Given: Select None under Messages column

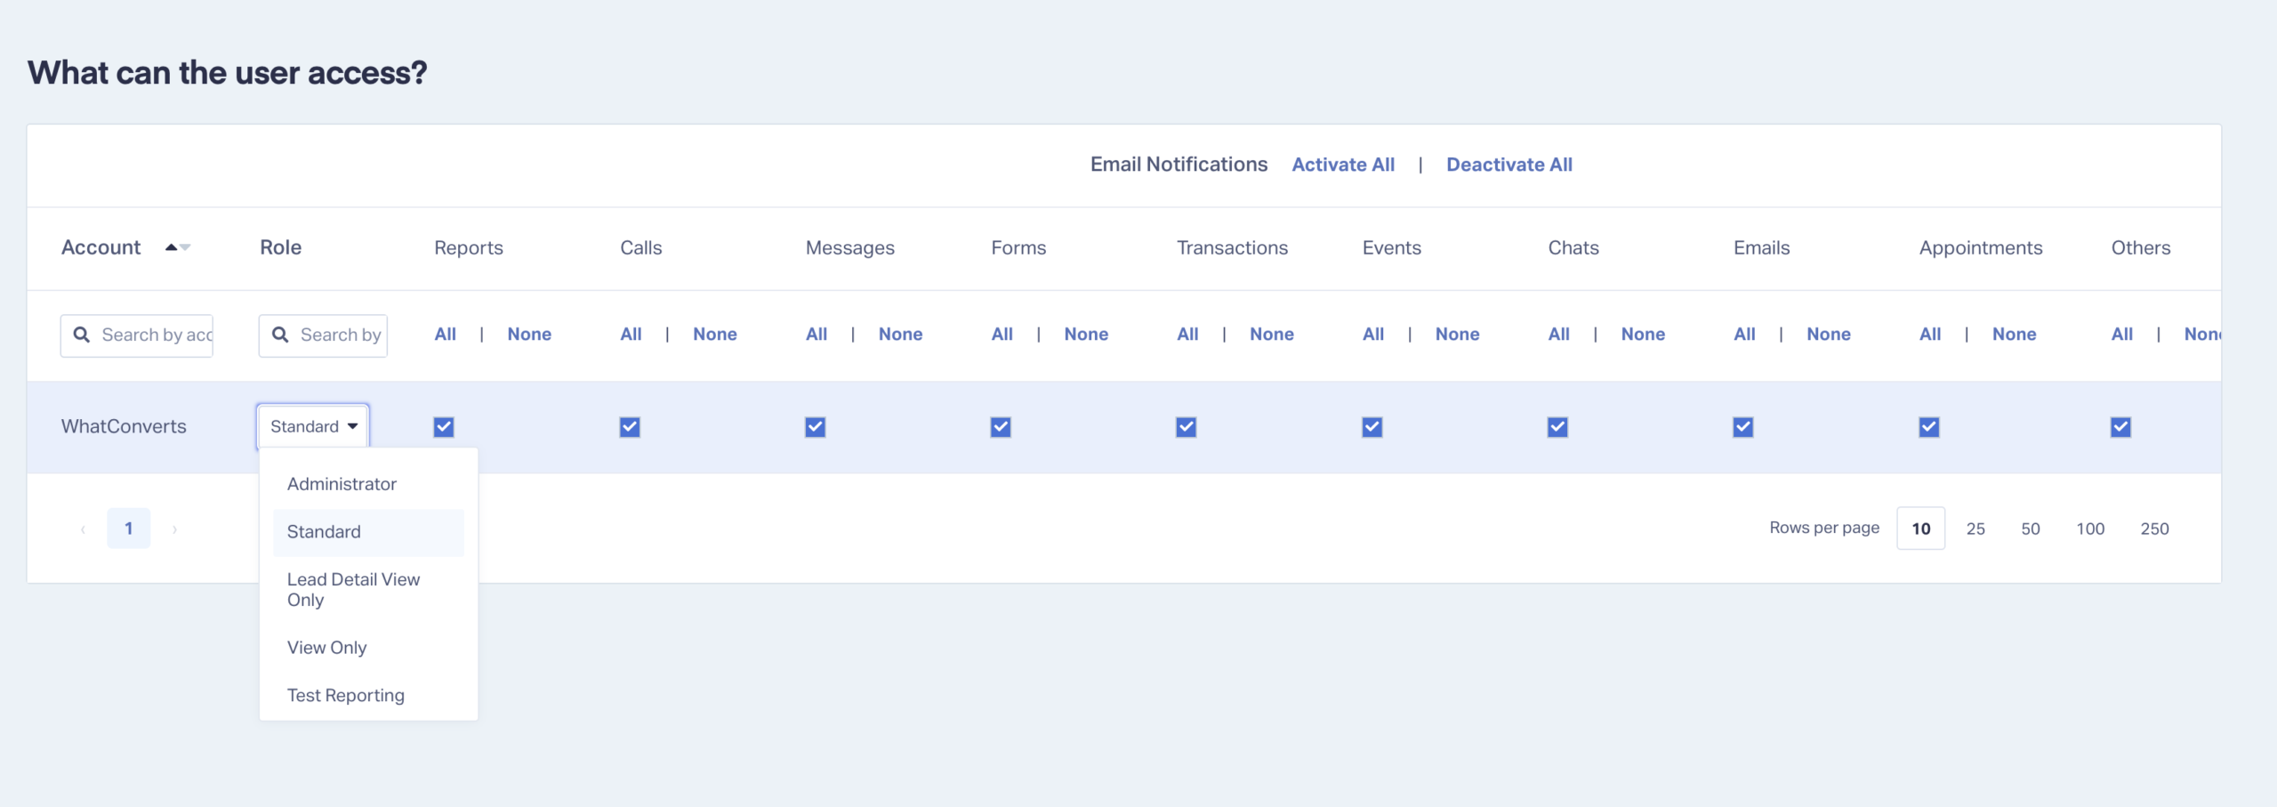Looking at the screenshot, I should point(900,335).
